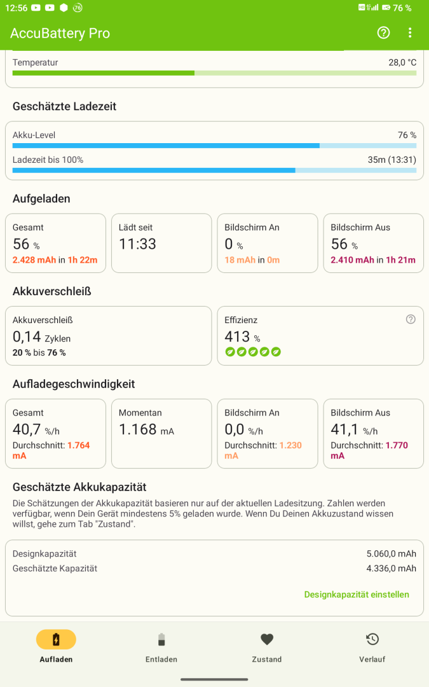This screenshot has height=687, width=429.
Task: Tap the Akku-Level progress bar
Action: point(215,146)
